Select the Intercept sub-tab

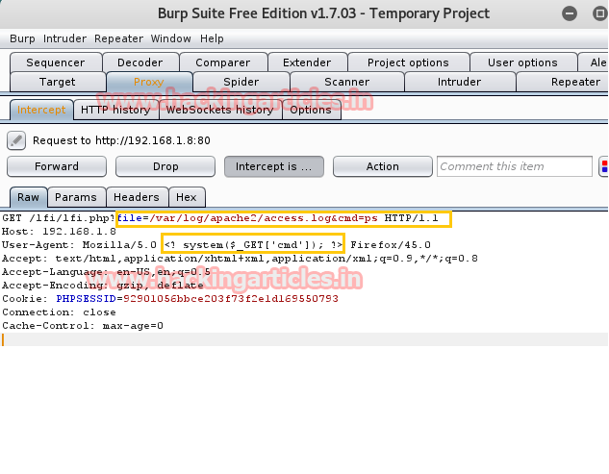point(41,110)
